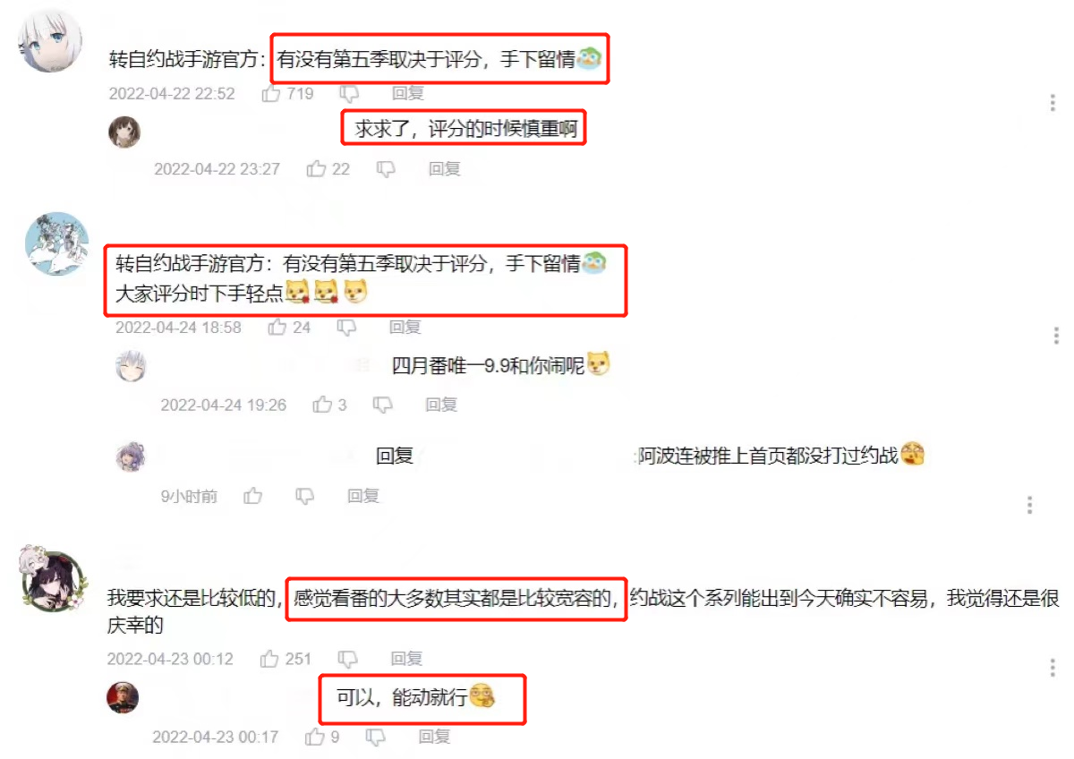Like the reply with 9 likes
The height and width of the screenshot is (759, 1074).
point(315,737)
